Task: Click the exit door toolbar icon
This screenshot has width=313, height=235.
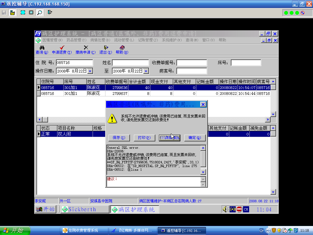Action: (50, 12)
